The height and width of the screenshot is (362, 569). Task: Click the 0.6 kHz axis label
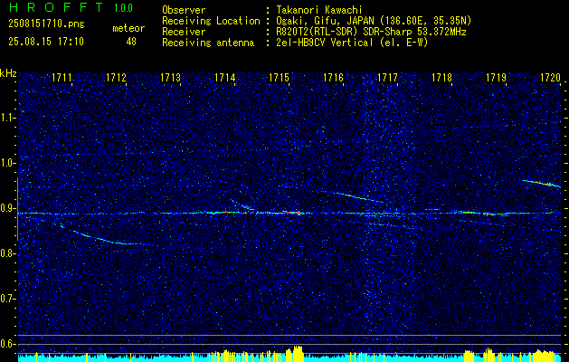(7, 344)
